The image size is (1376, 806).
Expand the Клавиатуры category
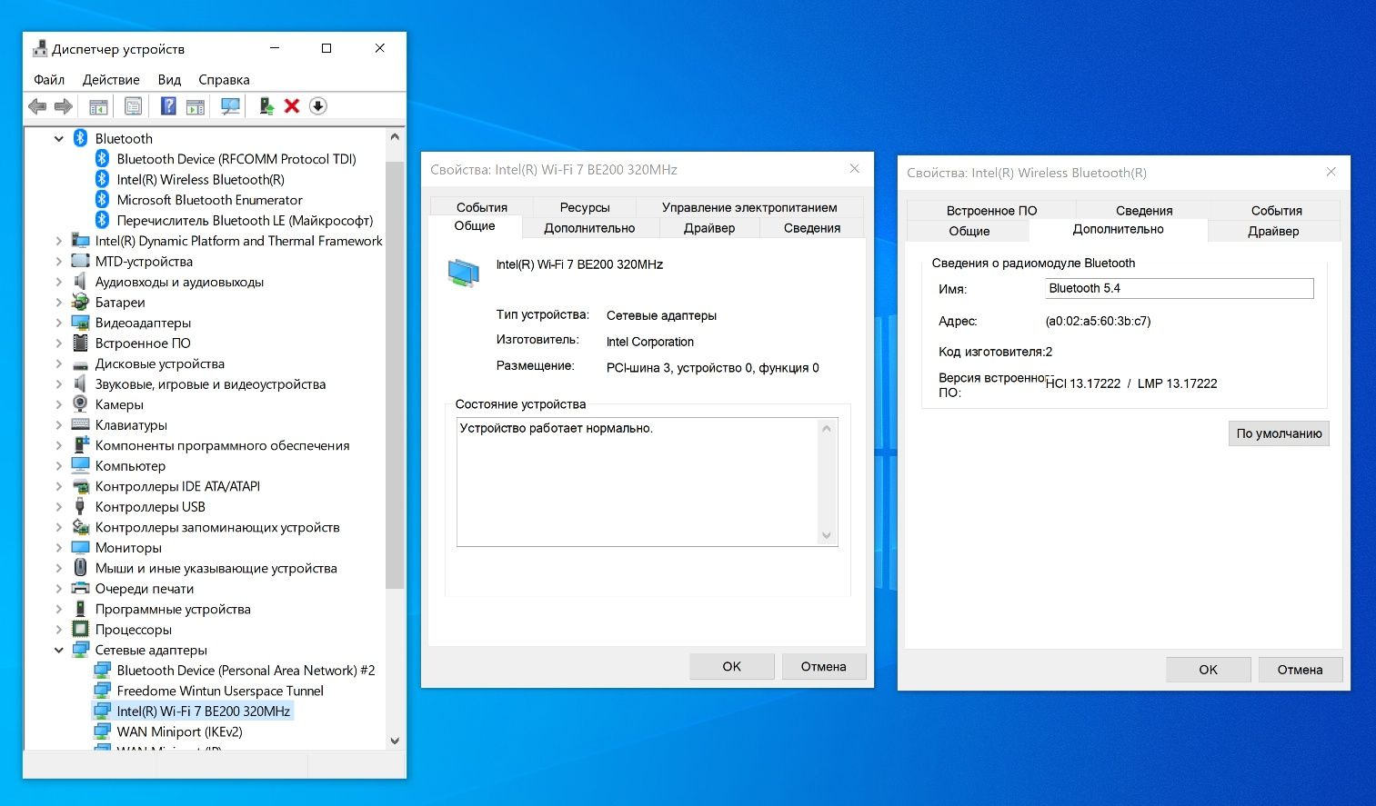pos(59,425)
